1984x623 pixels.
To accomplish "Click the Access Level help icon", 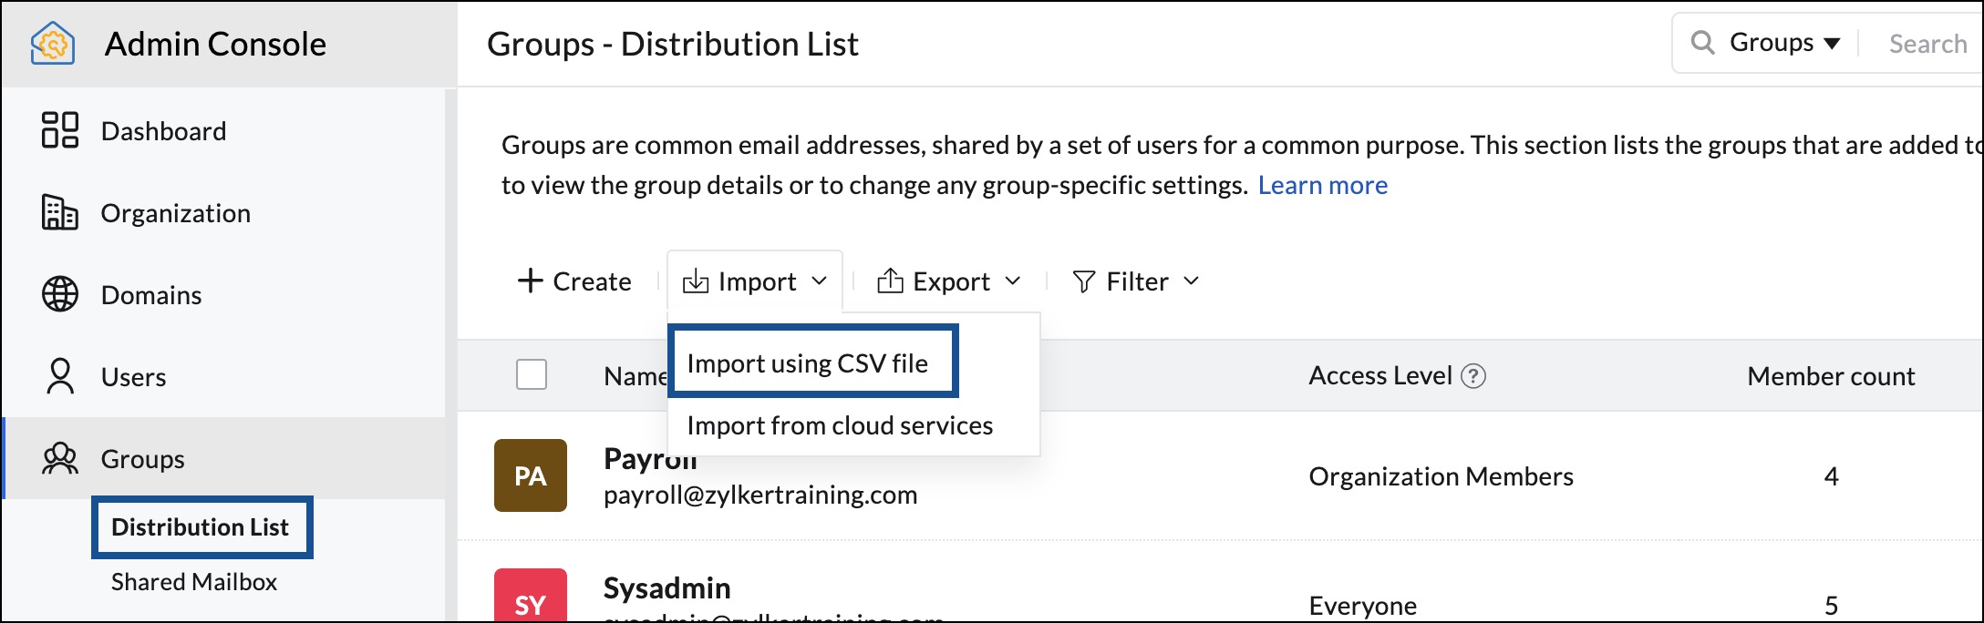I will coord(1473,375).
